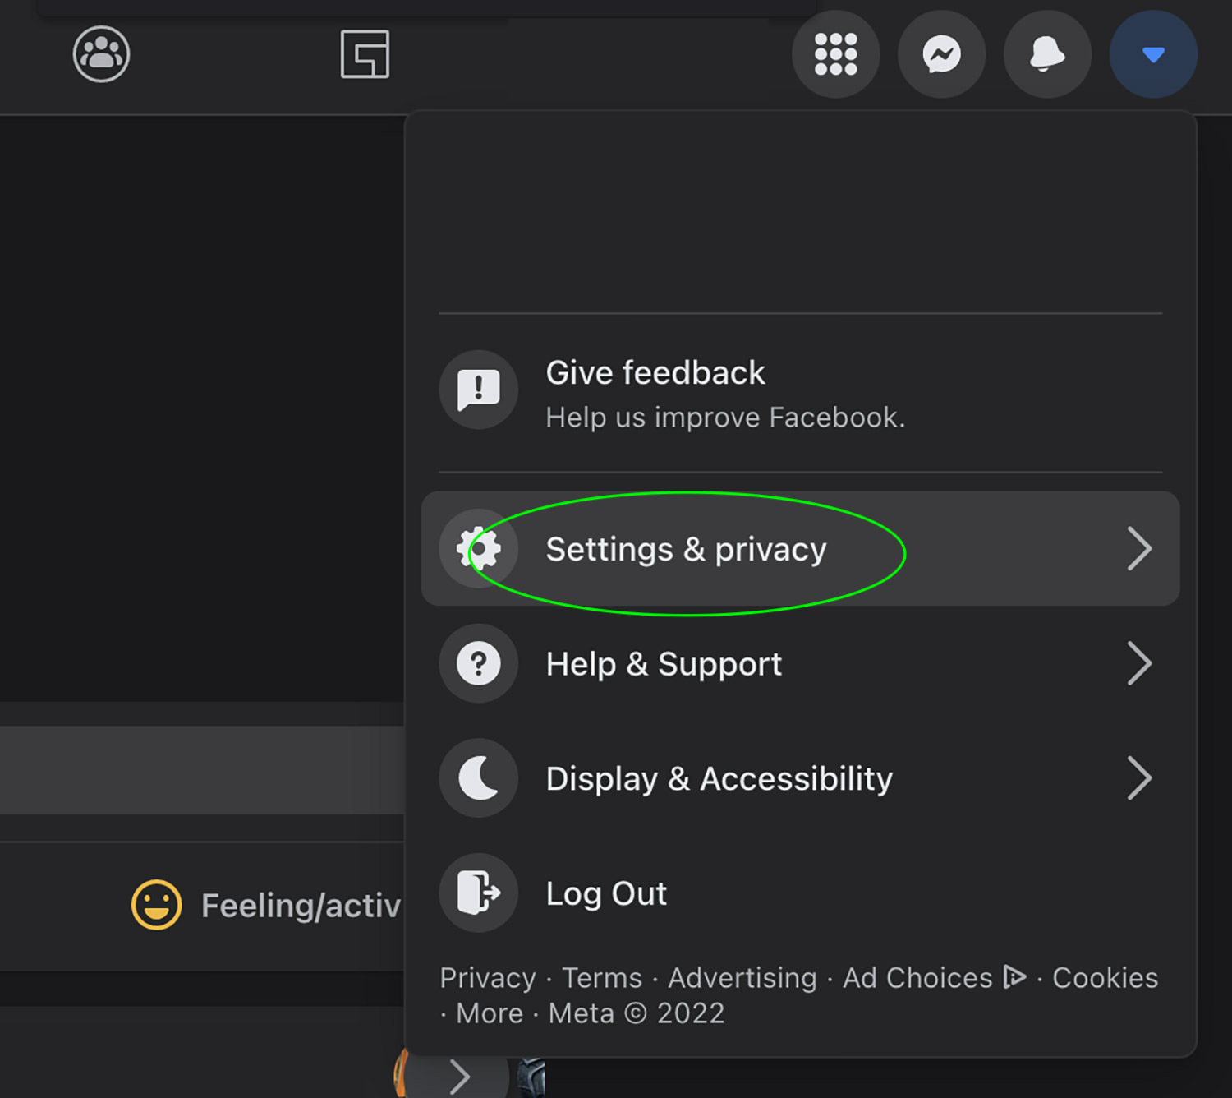Expand the Display & Accessibility chevron
Viewport: 1232px width, 1098px height.
pyautogui.click(x=1139, y=778)
